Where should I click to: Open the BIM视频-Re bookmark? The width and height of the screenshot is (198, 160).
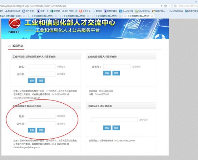143,11
